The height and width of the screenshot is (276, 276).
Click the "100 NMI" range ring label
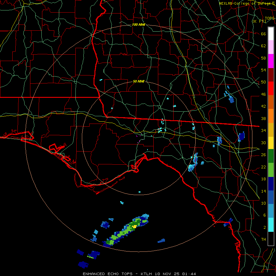(139, 25)
